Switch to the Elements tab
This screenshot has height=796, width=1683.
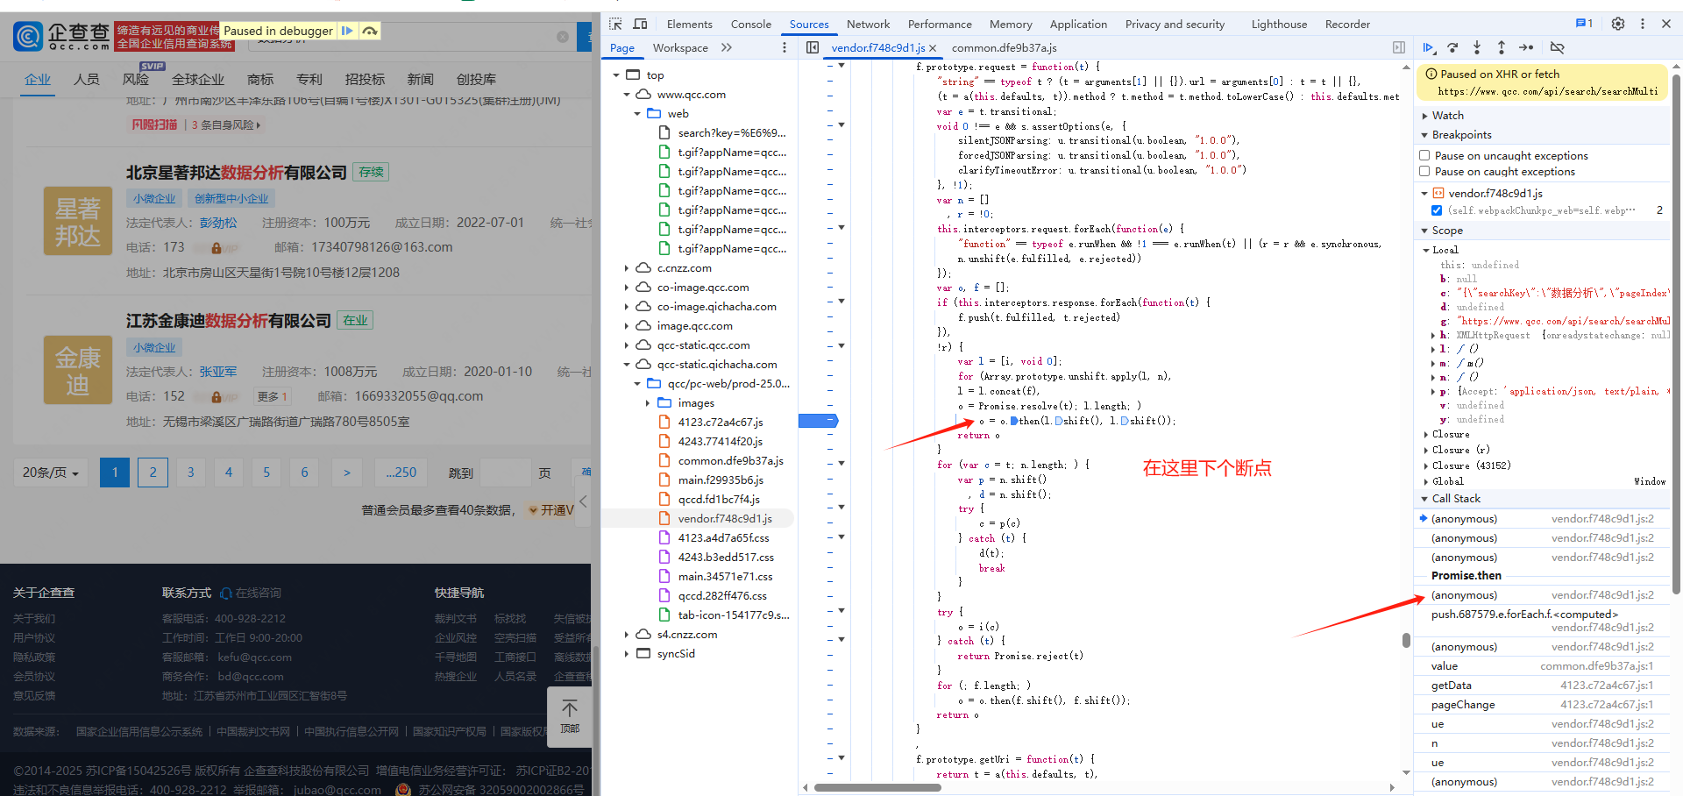[x=689, y=24]
